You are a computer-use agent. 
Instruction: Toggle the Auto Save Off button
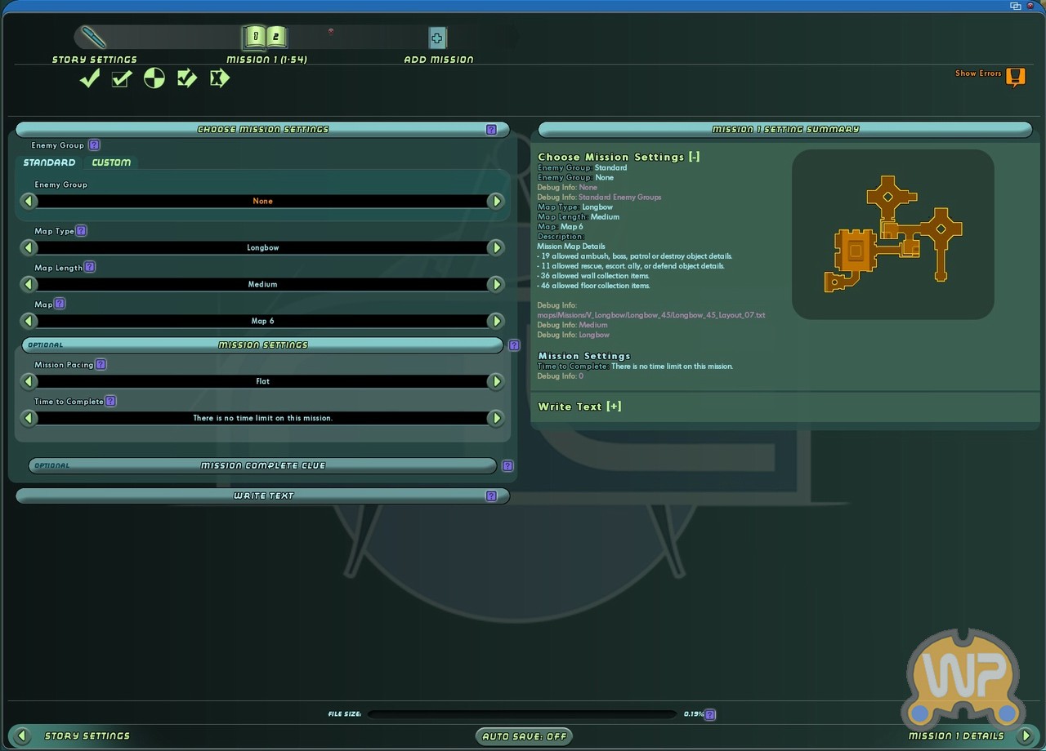point(524,736)
